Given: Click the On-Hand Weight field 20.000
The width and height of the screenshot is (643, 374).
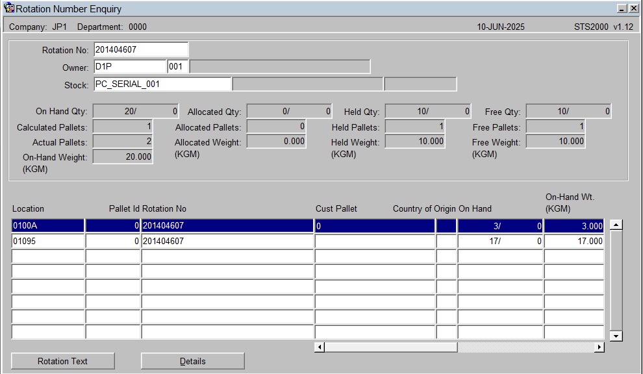Looking at the screenshot, I should point(123,156).
